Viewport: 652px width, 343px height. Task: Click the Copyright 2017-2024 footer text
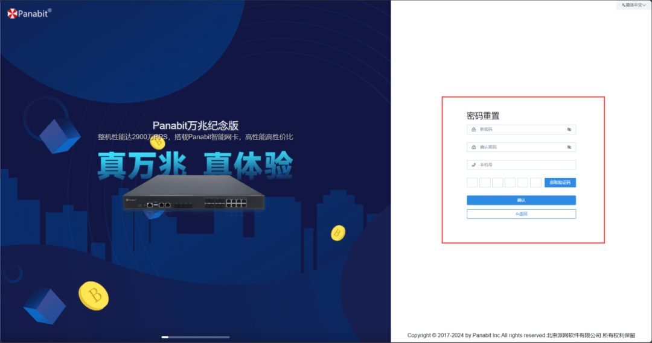coord(521,335)
